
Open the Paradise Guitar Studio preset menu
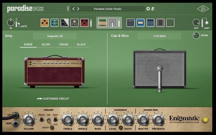[x=107, y=9]
